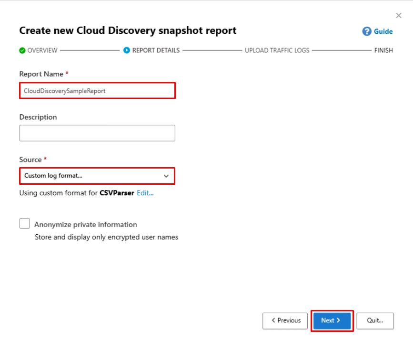Proceed with the blue Next button
The image size is (413, 339).
[332, 320]
